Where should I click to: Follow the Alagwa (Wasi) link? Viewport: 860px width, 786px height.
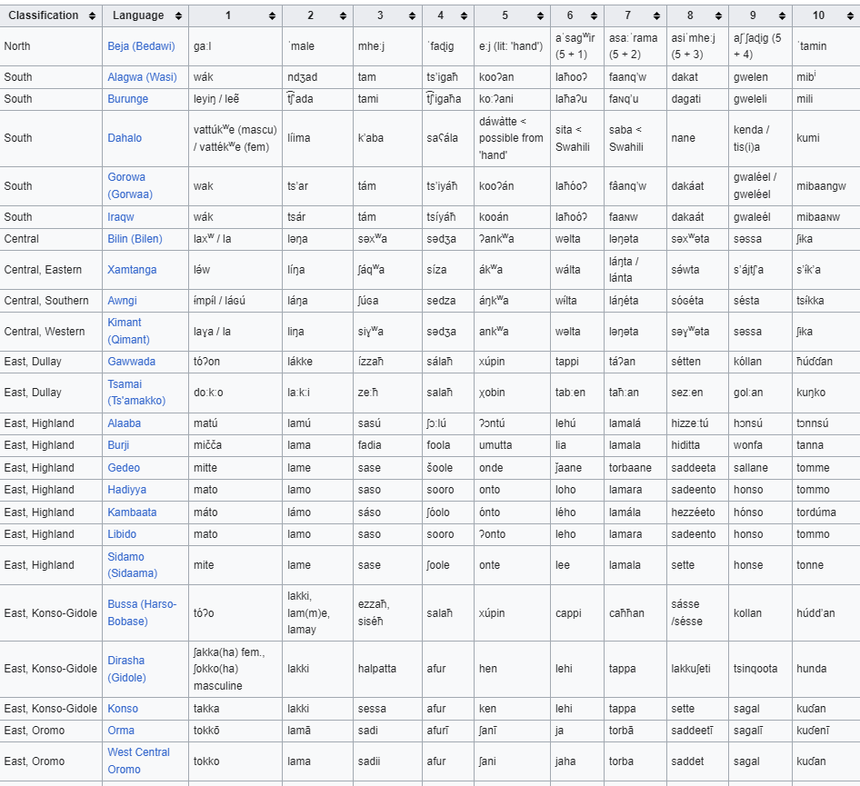pyautogui.click(x=142, y=76)
